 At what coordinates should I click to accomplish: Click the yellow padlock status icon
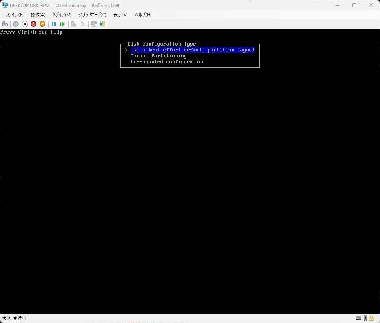point(371,318)
